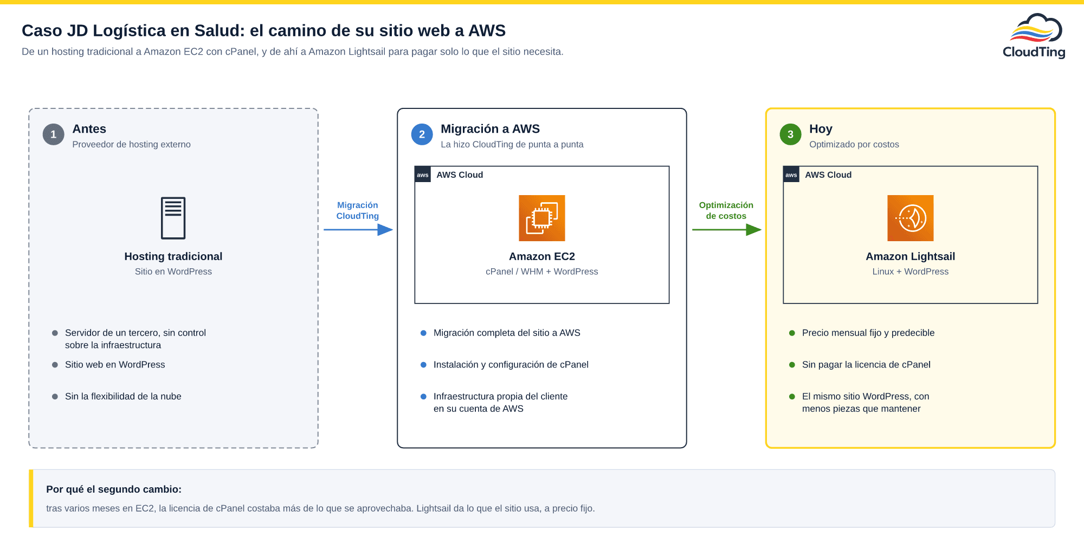
Task: Click the aws badge in the Hoy panel
Action: tap(791, 175)
